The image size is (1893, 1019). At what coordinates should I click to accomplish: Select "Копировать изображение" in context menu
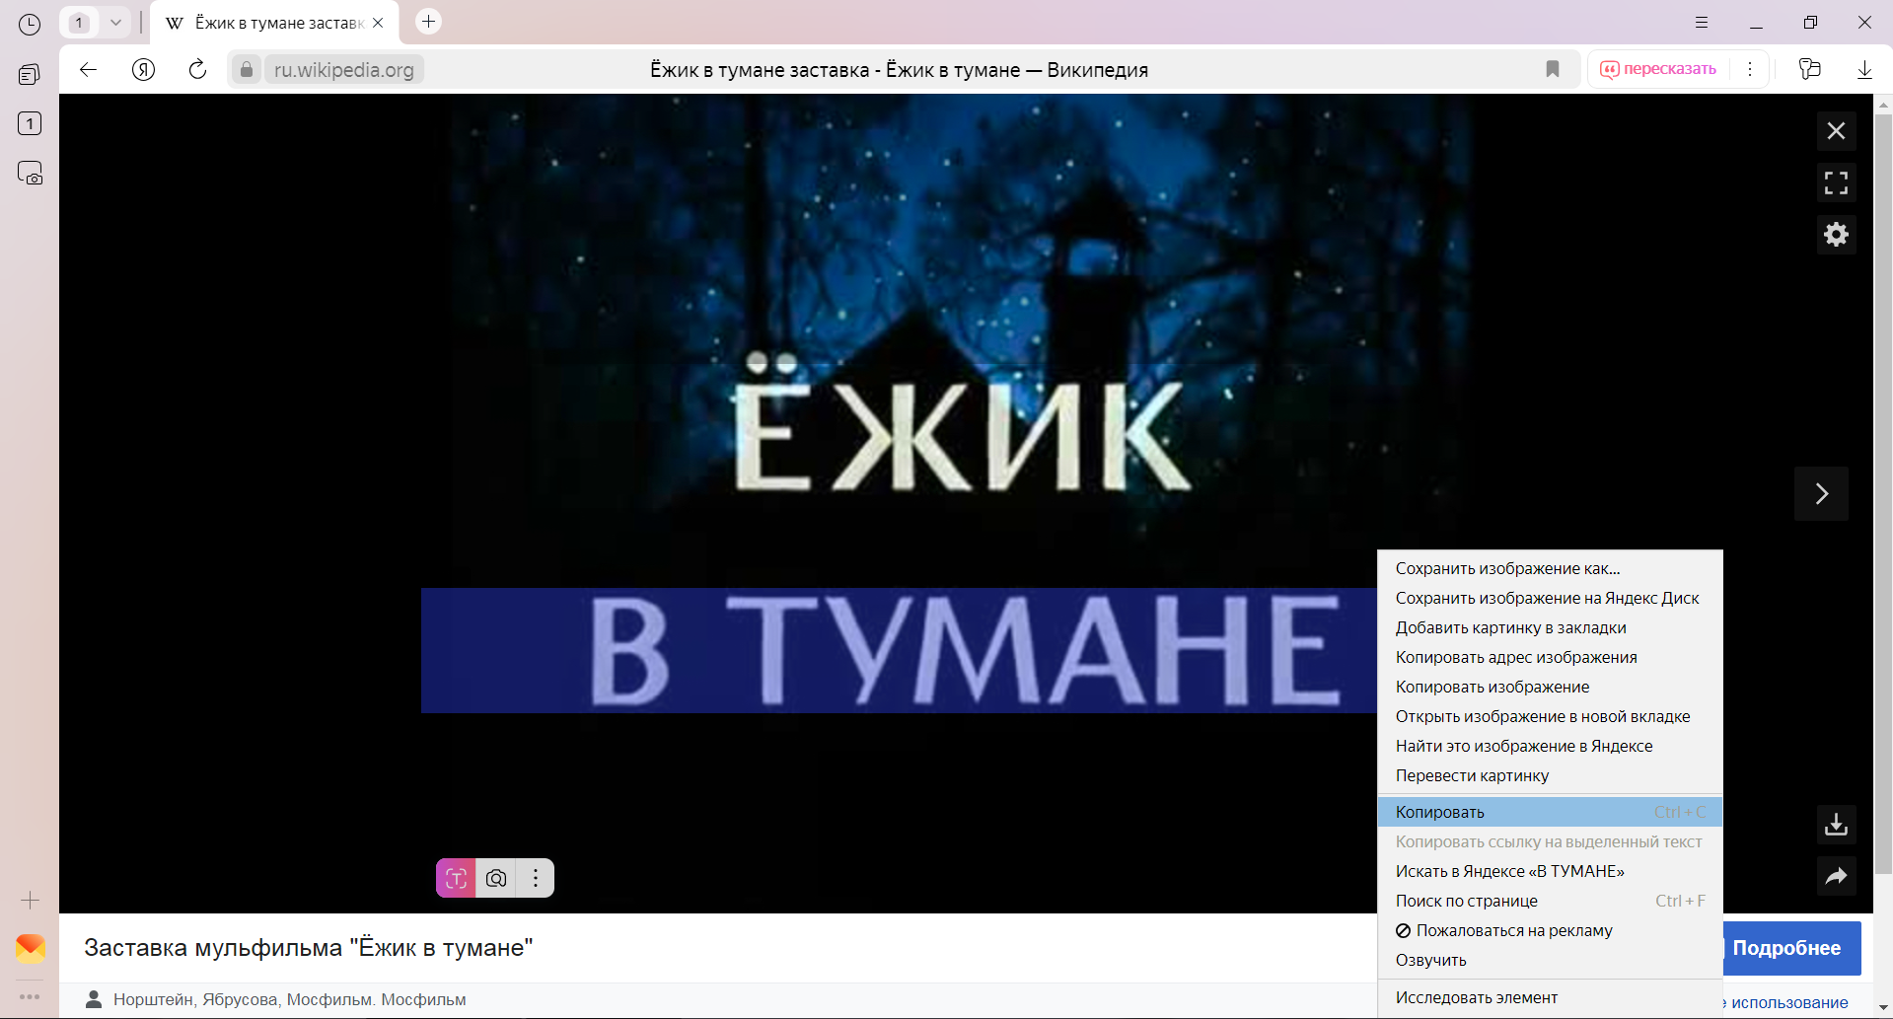(x=1492, y=687)
